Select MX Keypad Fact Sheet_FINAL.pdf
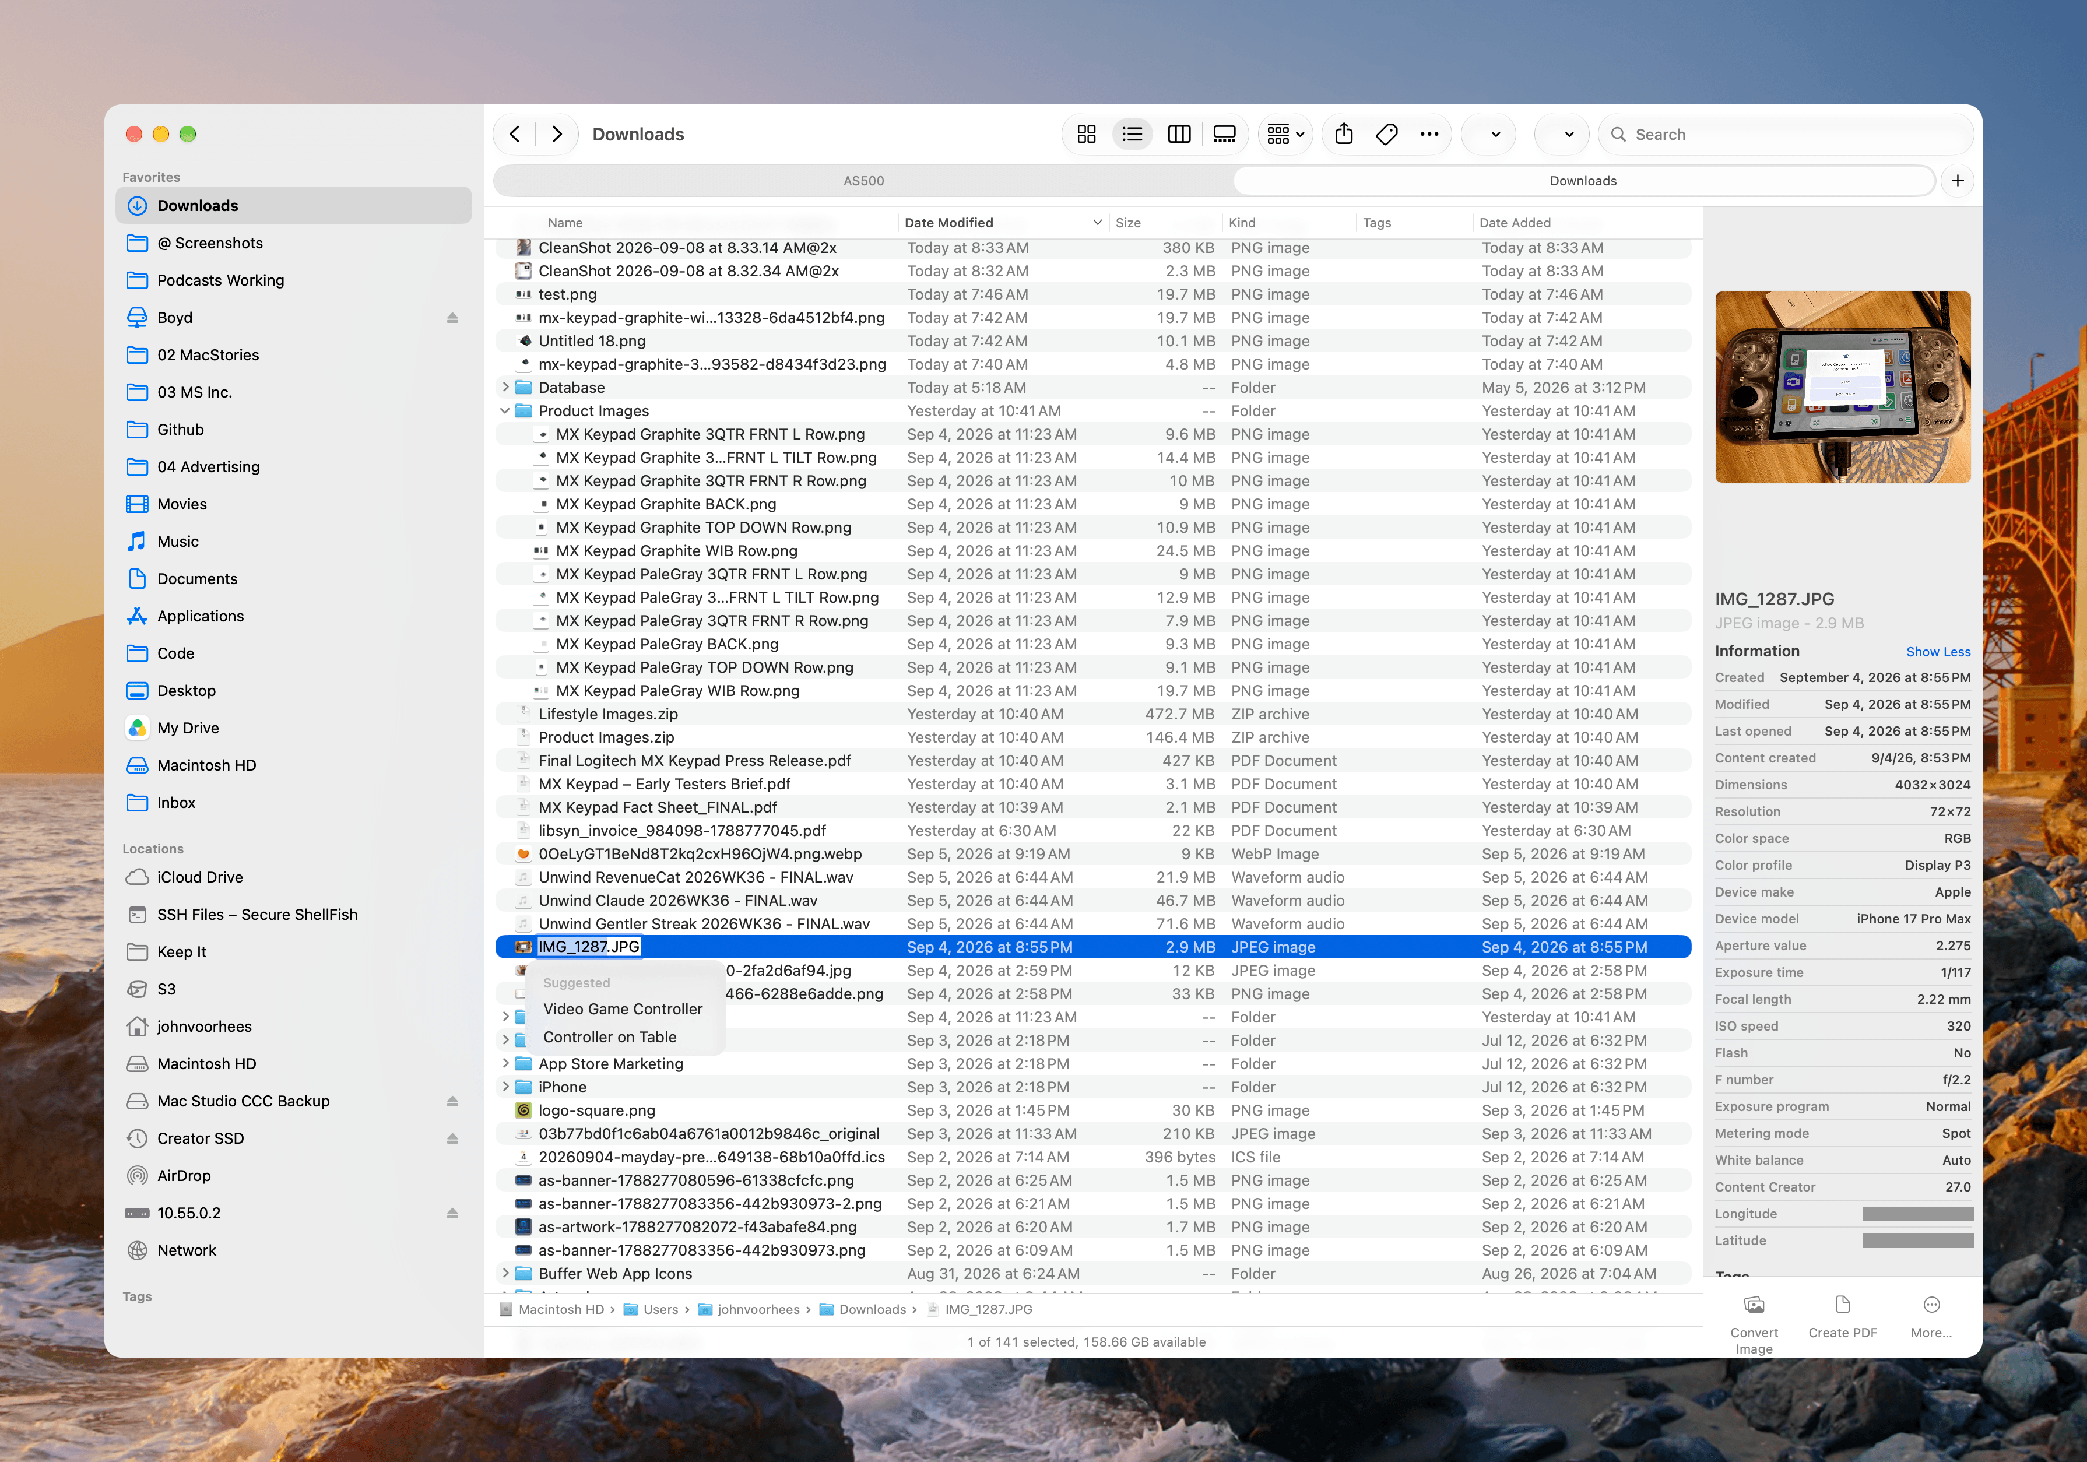This screenshot has width=2087, height=1462. click(x=1092, y=807)
